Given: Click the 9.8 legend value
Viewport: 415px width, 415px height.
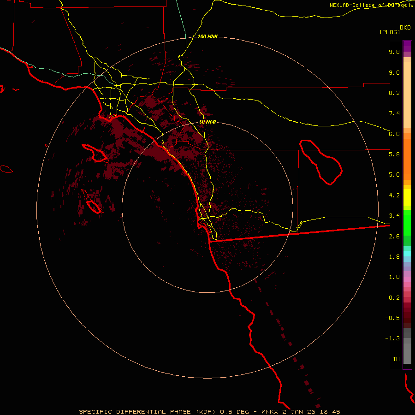Looking at the screenshot, I should [x=394, y=52].
